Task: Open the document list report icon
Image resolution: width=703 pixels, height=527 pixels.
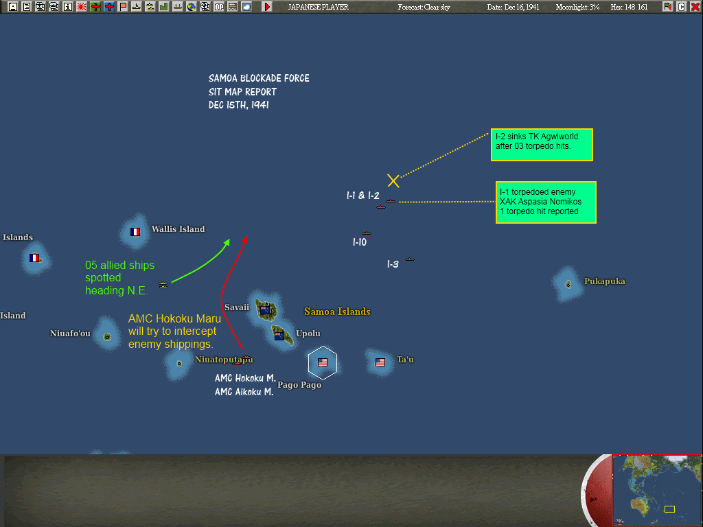Action: pos(27,7)
